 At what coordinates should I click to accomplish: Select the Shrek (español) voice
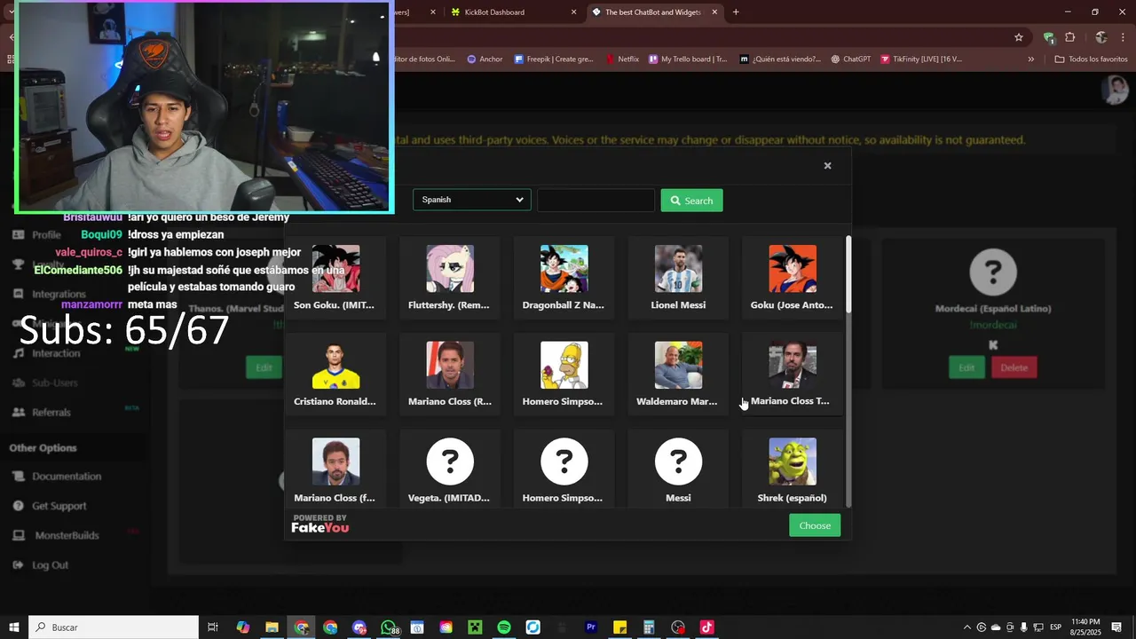pos(793,469)
